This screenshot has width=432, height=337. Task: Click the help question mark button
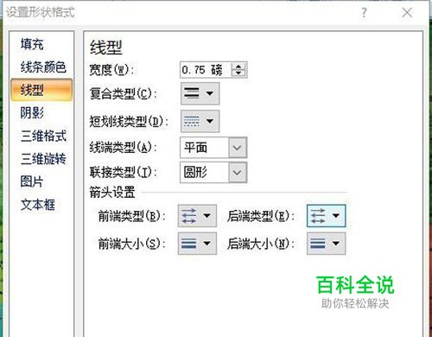(364, 13)
